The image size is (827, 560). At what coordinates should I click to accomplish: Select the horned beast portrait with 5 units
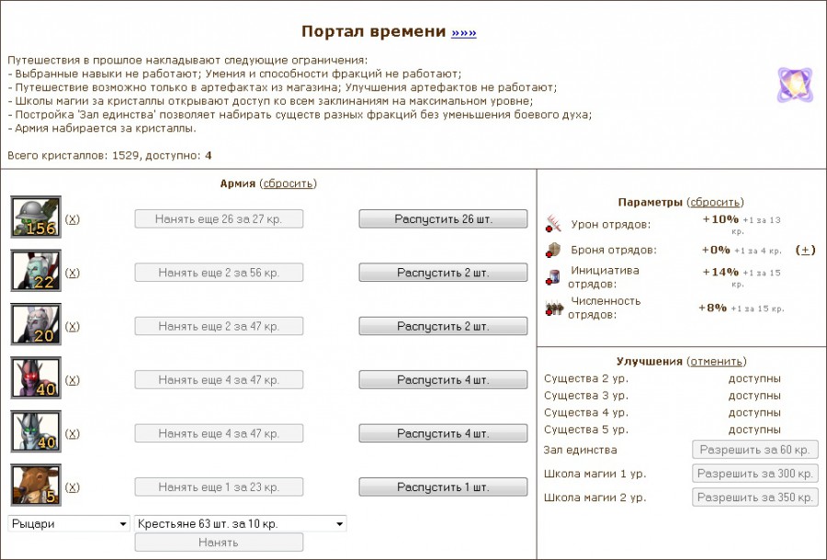coord(36,486)
